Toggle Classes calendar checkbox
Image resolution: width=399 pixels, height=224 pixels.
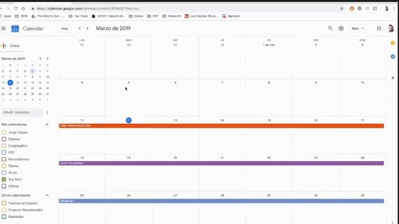[4, 139]
